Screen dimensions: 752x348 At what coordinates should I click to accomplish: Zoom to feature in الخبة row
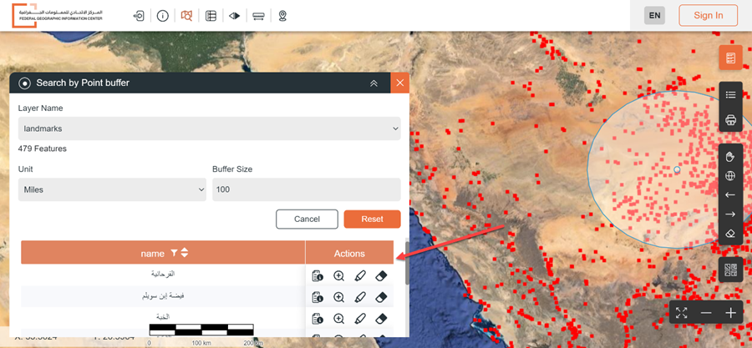(338, 318)
